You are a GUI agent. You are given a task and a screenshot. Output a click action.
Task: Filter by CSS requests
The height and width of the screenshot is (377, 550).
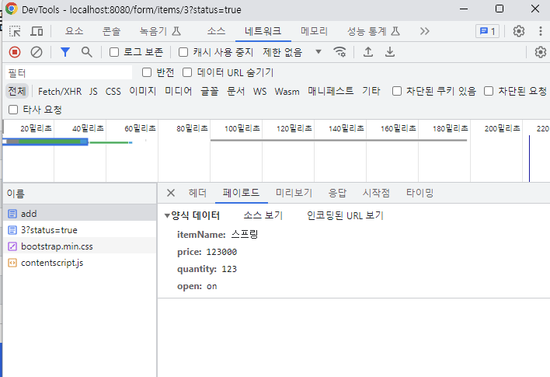pos(113,92)
